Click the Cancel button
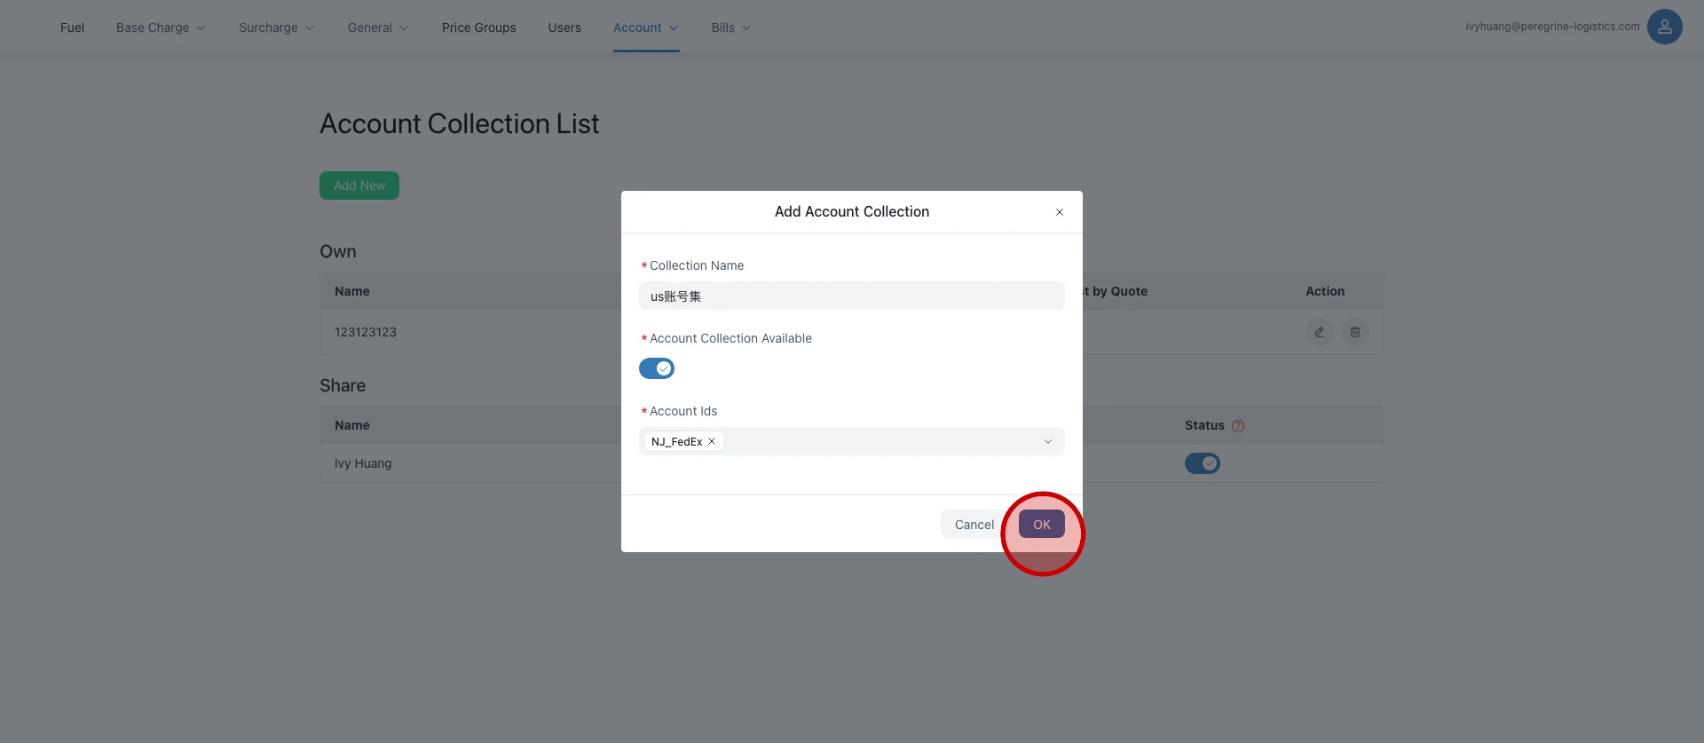The height and width of the screenshot is (743, 1704). click(974, 525)
